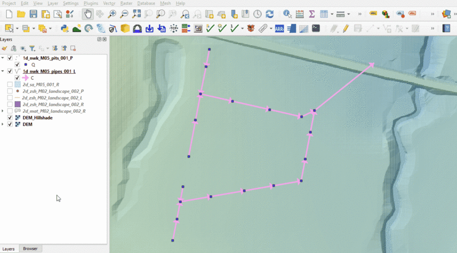Open the Python Console icon
Image resolution: width=457 pixels, height=253 pixels.
(64, 27)
